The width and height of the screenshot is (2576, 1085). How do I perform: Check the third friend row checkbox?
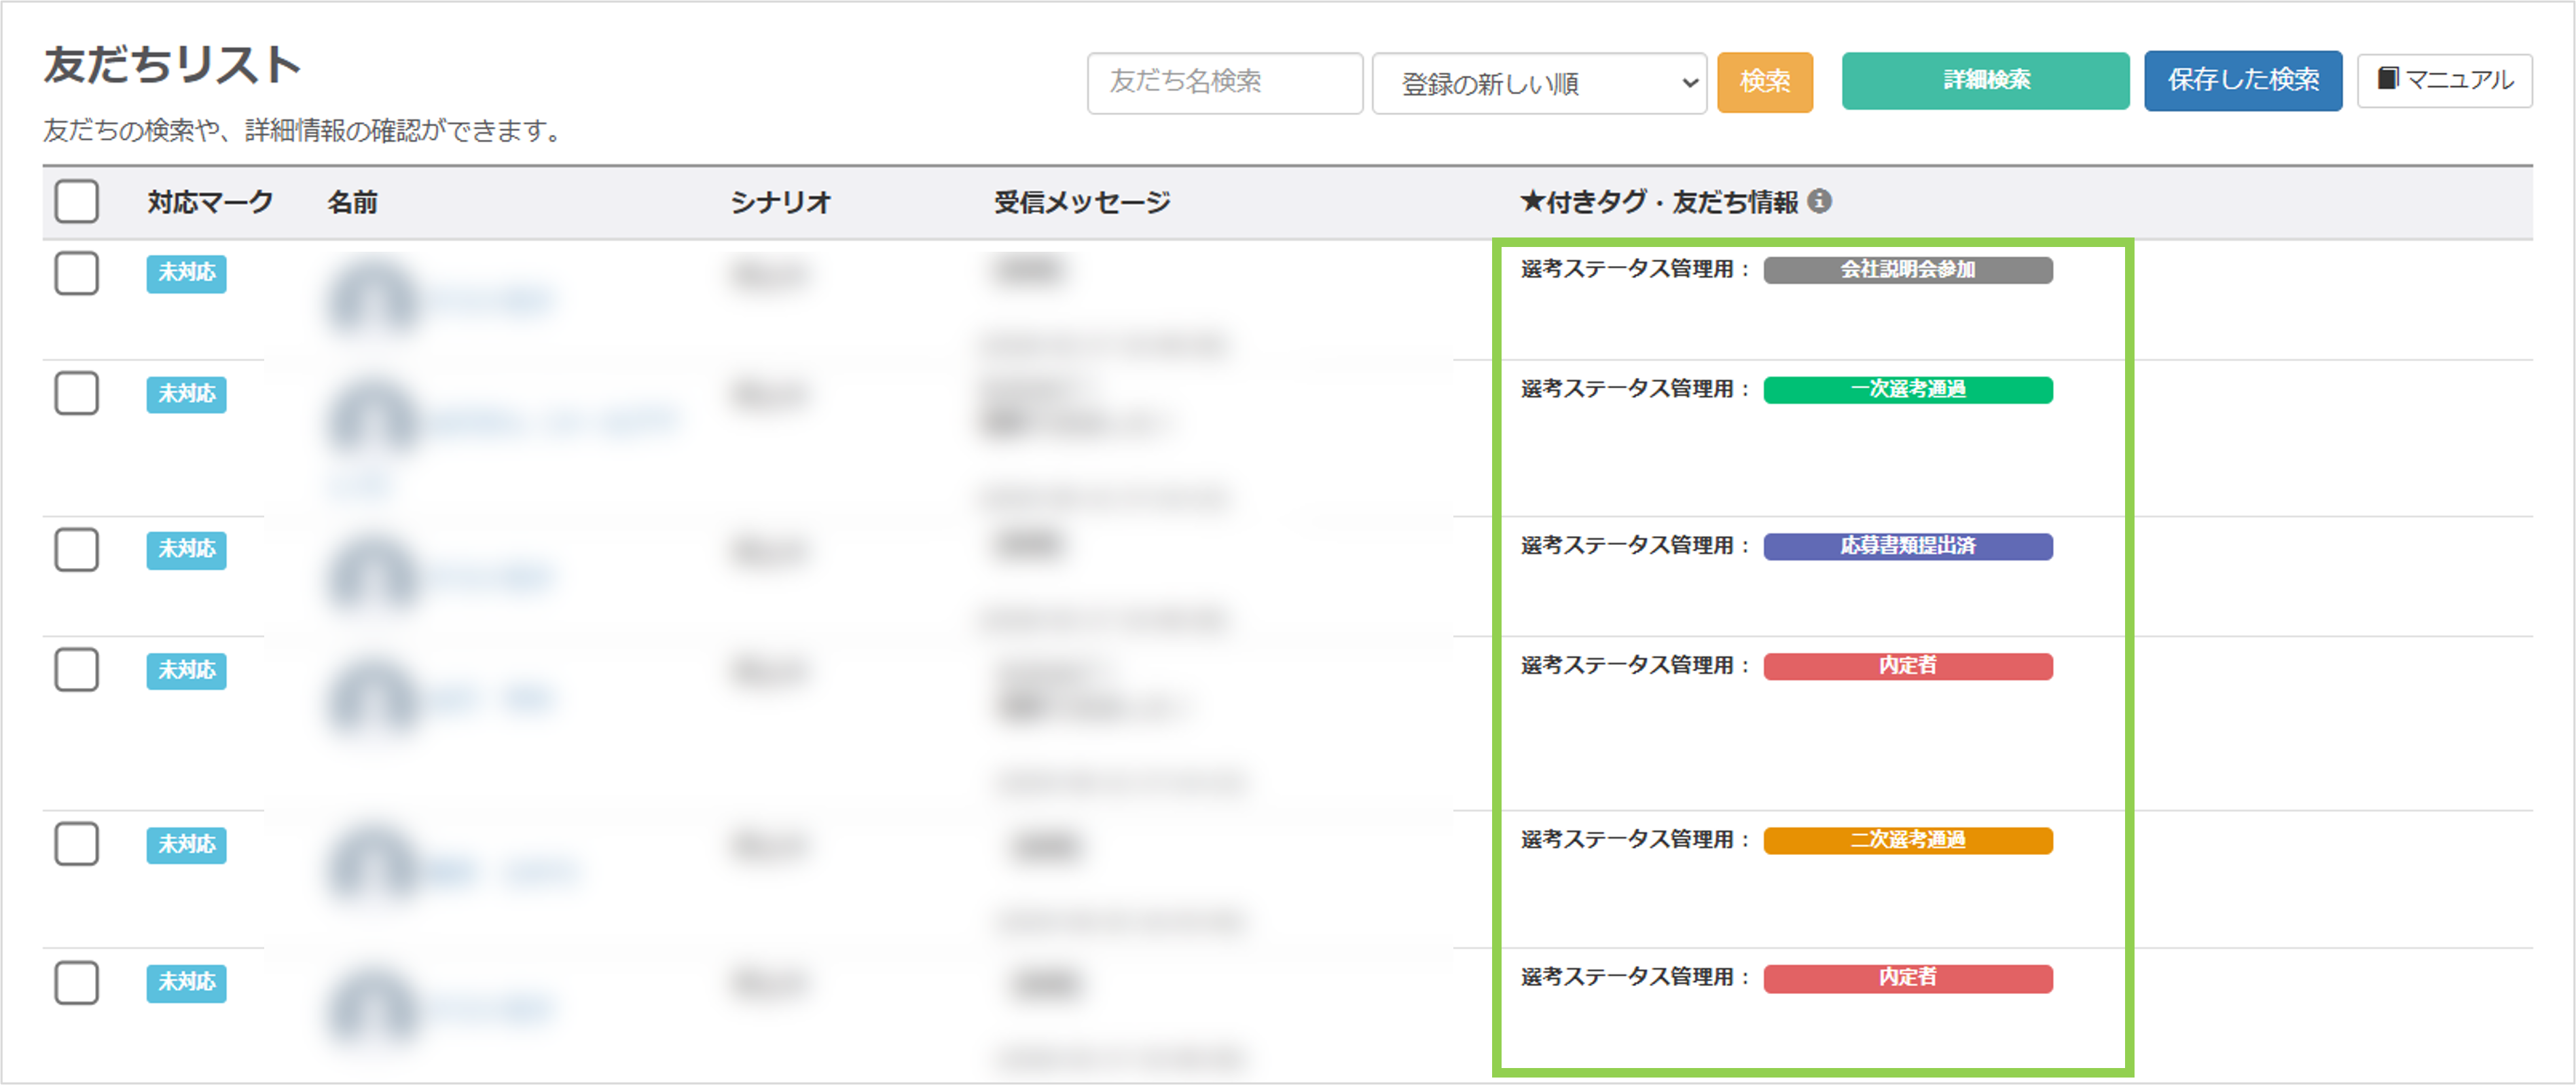[x=76, y=550]
